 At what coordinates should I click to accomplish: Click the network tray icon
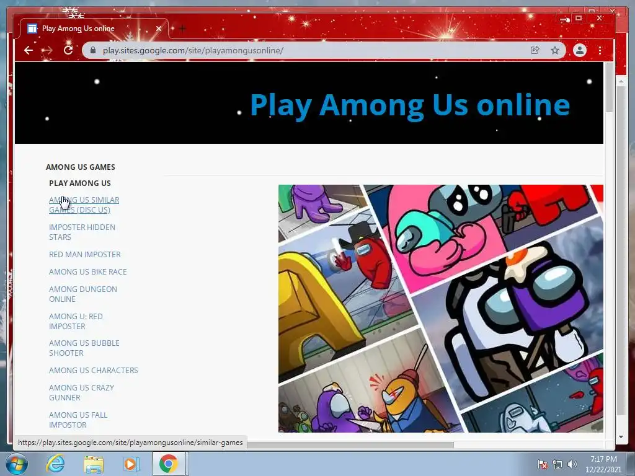point(557,464)
